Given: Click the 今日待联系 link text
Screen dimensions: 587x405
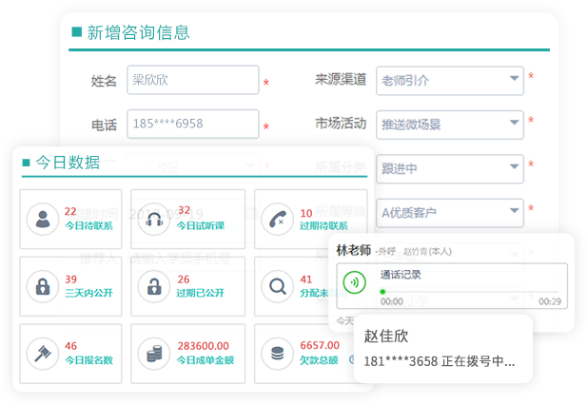Looking at the screenshot, I should (x=88, y=226).
